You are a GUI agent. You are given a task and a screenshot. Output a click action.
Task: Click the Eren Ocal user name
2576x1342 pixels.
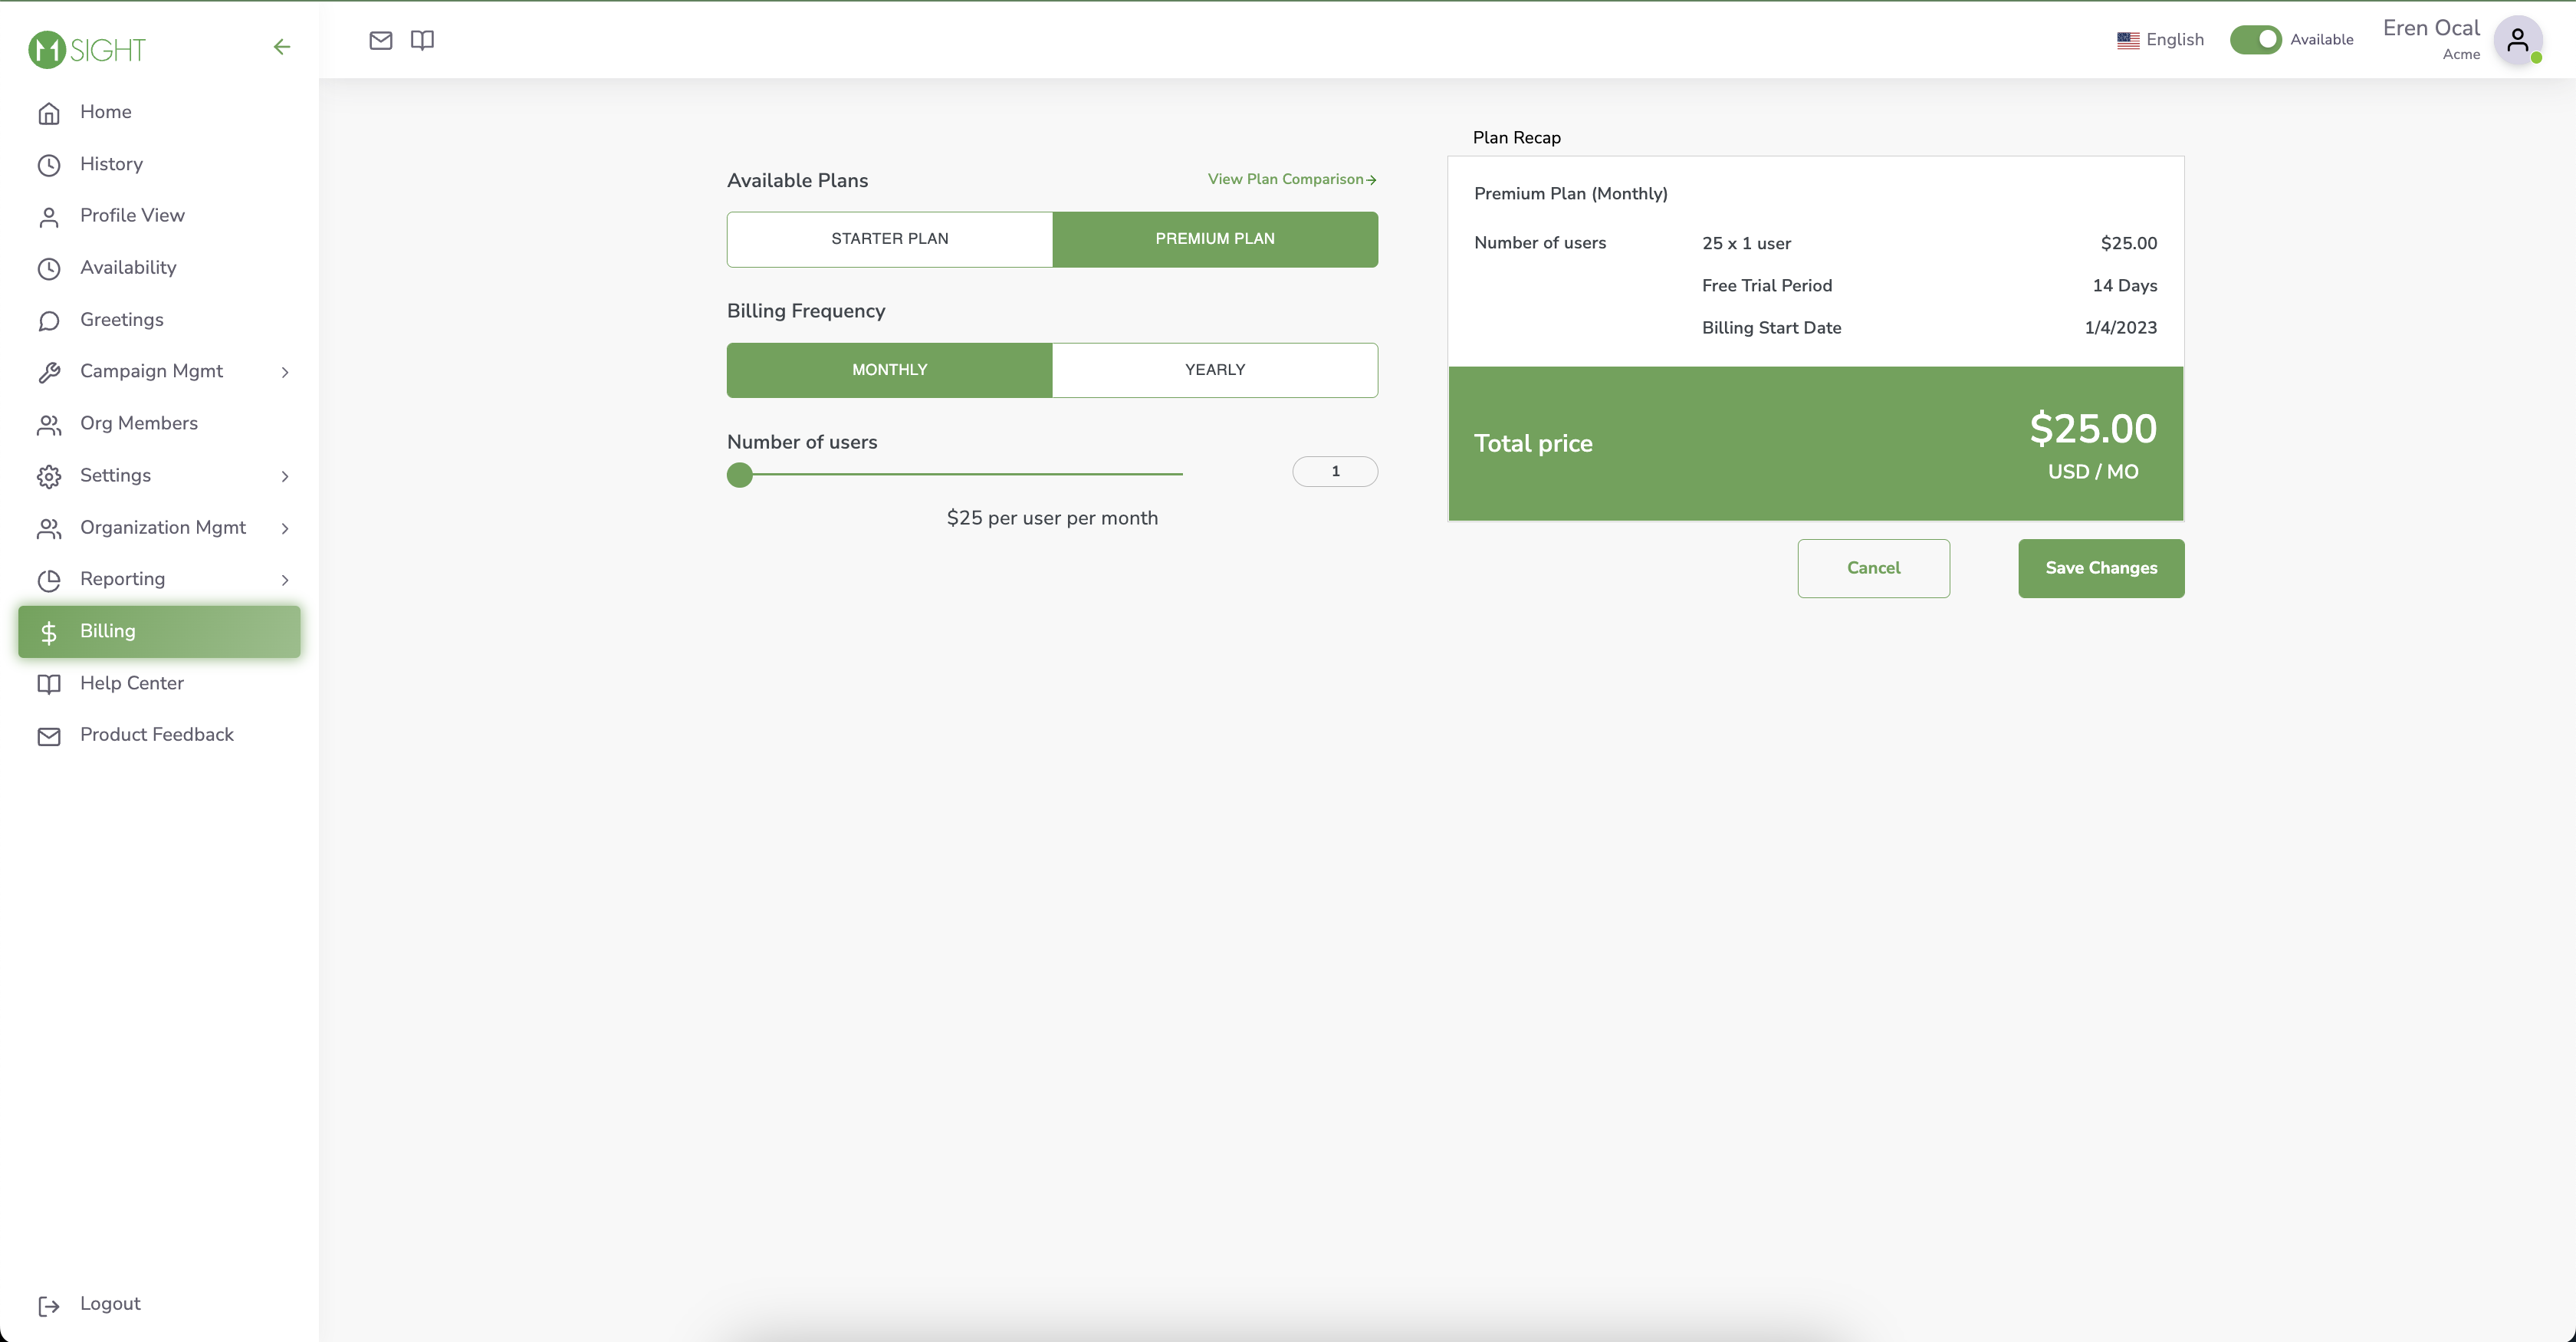[x=2431, y=28]
